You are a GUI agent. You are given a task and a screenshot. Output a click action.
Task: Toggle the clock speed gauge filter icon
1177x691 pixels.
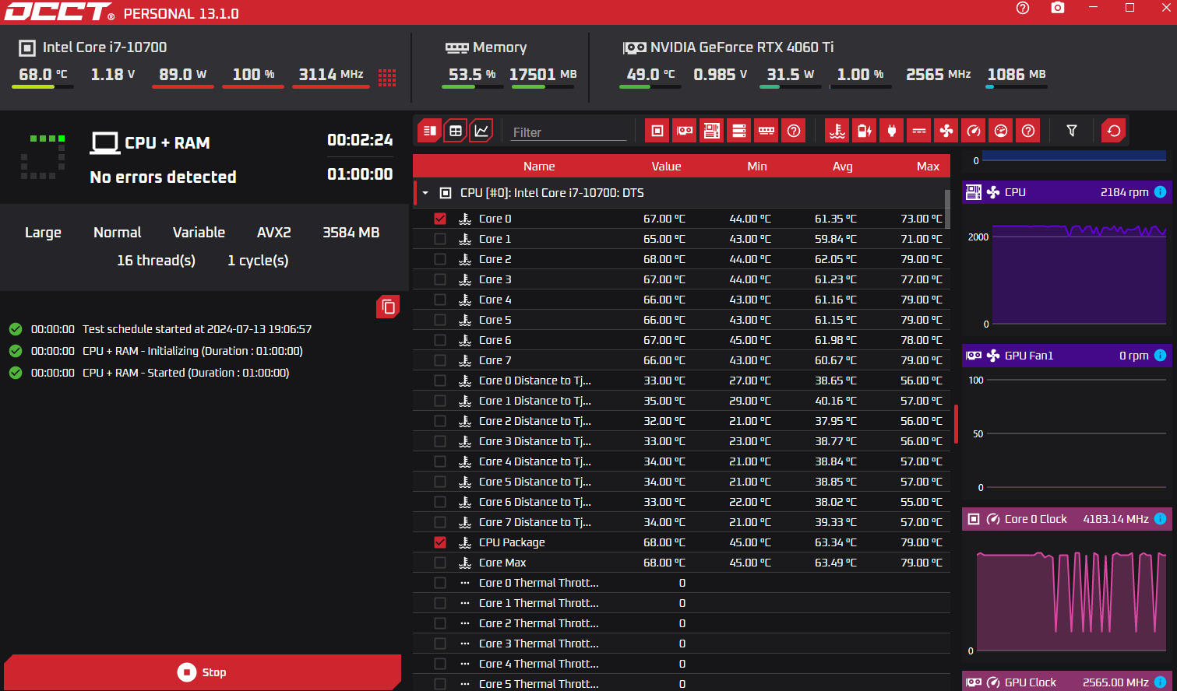[974, 131]
